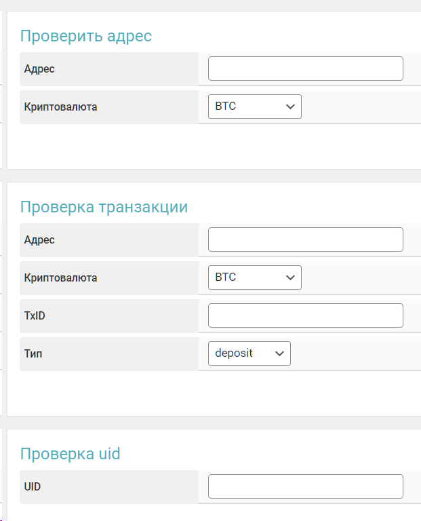Viewport: 421px width, 521px height.
Task: Click the Тип label
Action: pos(33,354)
